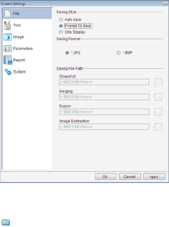
Task: Browse for the Merging save path
Action: point(158,97)
